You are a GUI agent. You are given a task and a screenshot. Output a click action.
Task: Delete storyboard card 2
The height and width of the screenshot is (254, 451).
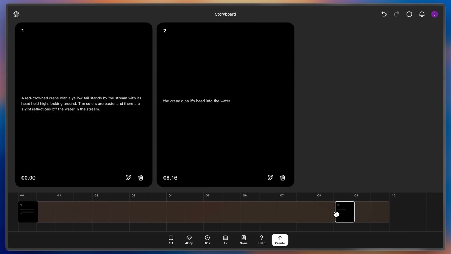(283, 178)
